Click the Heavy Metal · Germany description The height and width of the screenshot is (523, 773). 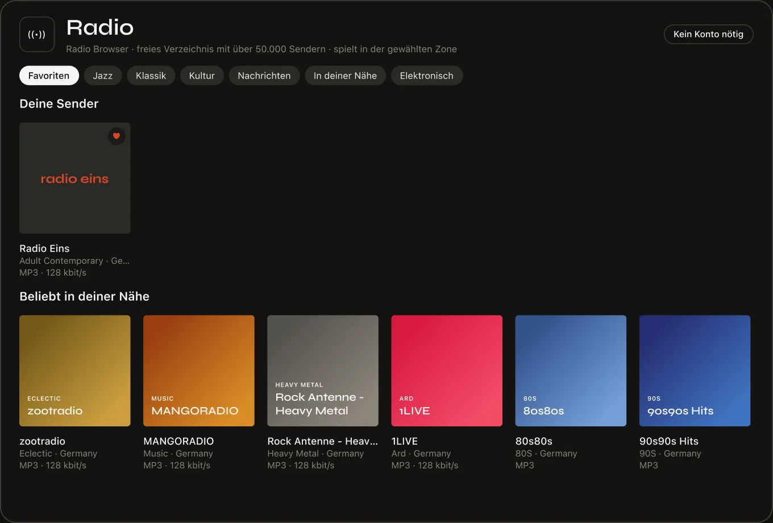[315, 454]
